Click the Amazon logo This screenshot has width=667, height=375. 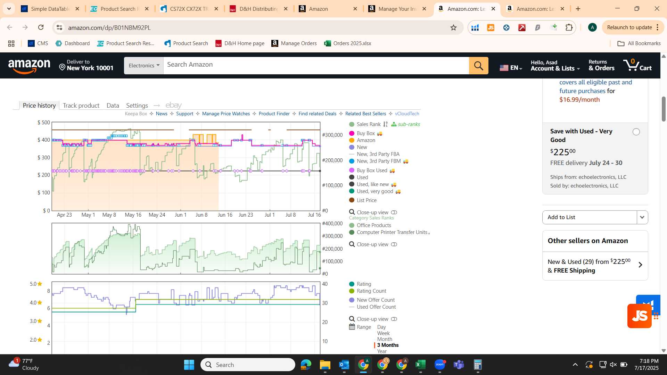coord(29,66)
